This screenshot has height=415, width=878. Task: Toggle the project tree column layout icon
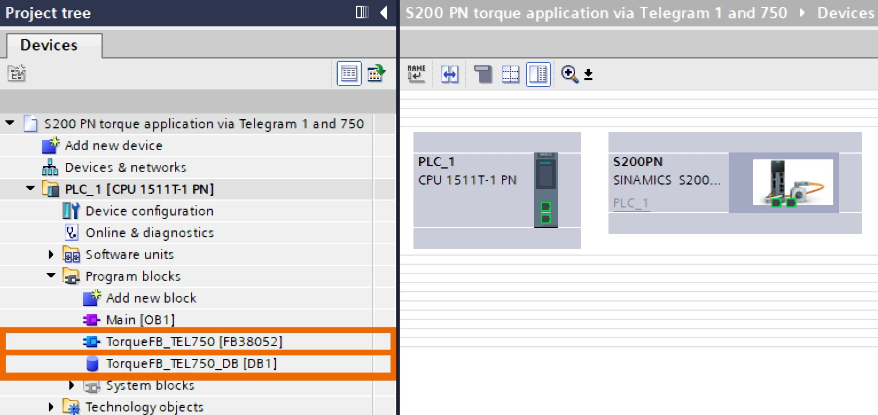tap(362, 12)
